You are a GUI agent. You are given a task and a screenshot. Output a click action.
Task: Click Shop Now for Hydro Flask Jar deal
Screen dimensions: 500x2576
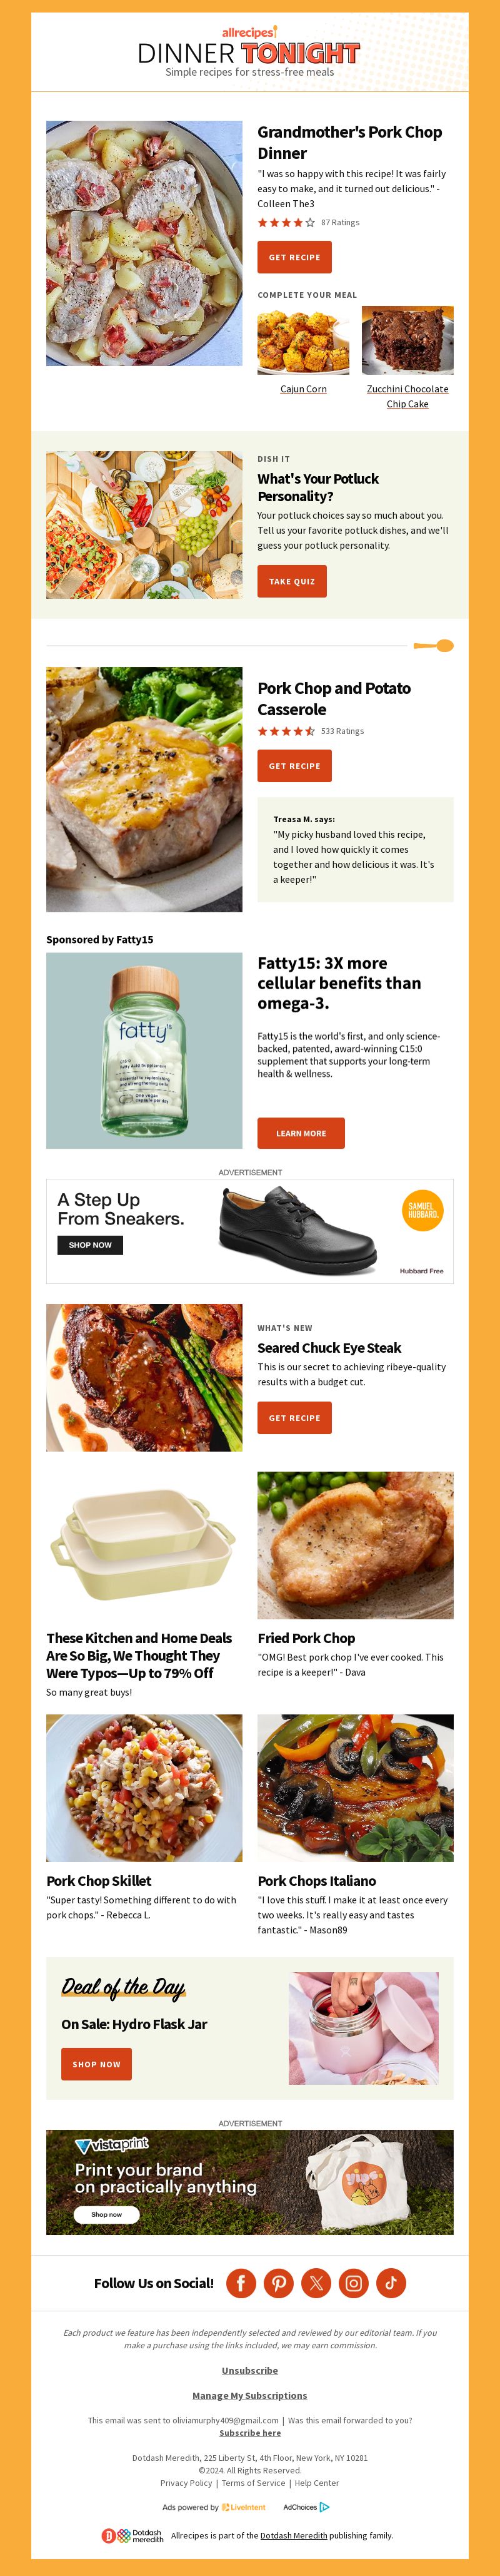97,2064
